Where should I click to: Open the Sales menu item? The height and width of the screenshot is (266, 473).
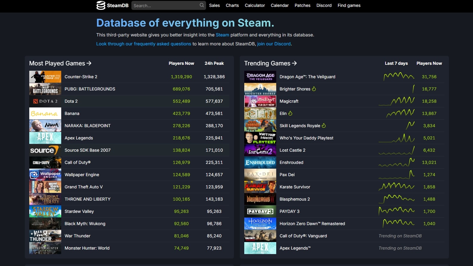pos(214,5)
